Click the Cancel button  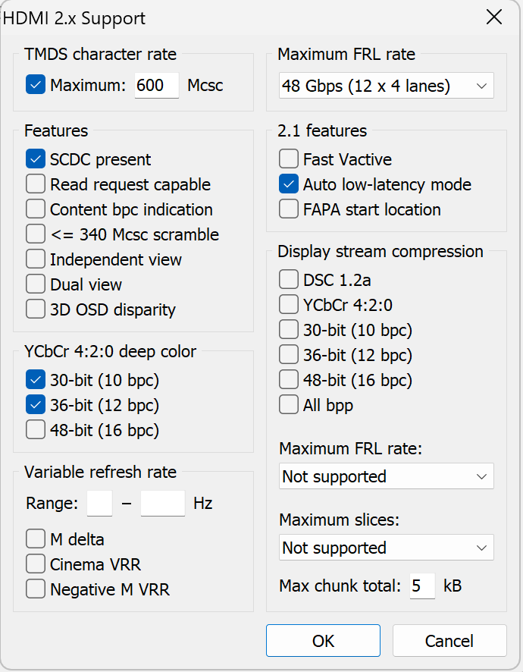pos(449,641)
